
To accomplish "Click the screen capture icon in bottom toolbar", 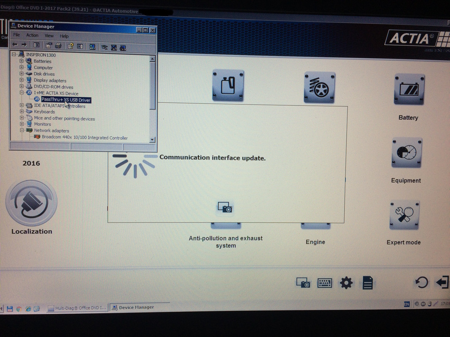I will [x=303, y=282].
